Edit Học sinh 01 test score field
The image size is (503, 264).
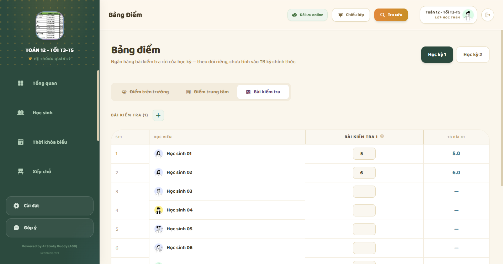(x=364, y=154)
